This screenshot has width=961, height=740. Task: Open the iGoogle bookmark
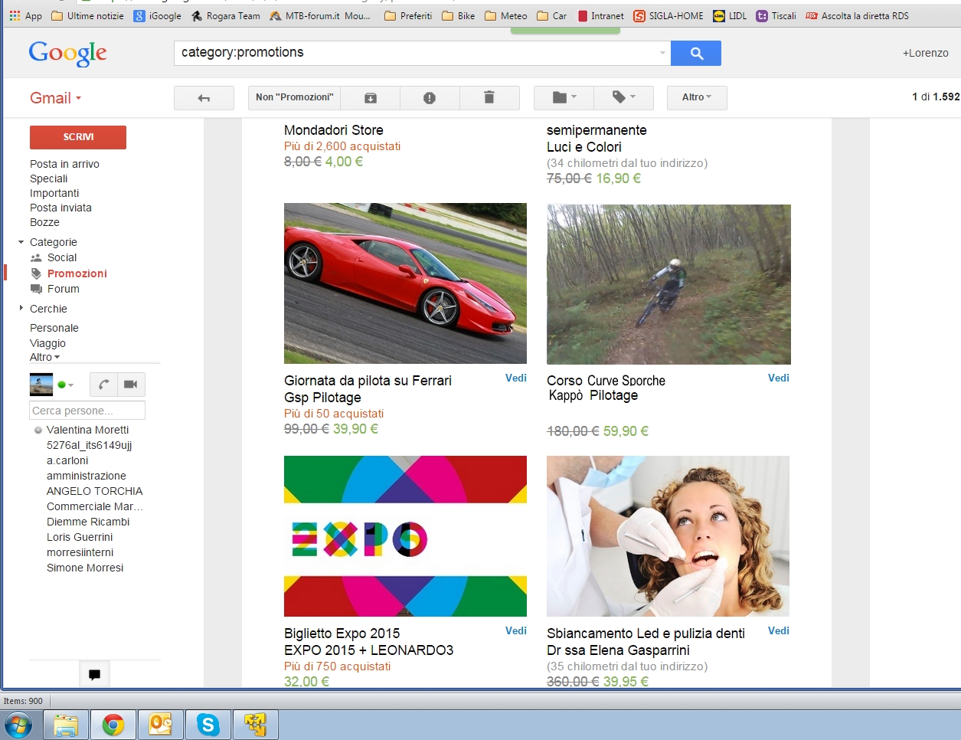(157, 15)
